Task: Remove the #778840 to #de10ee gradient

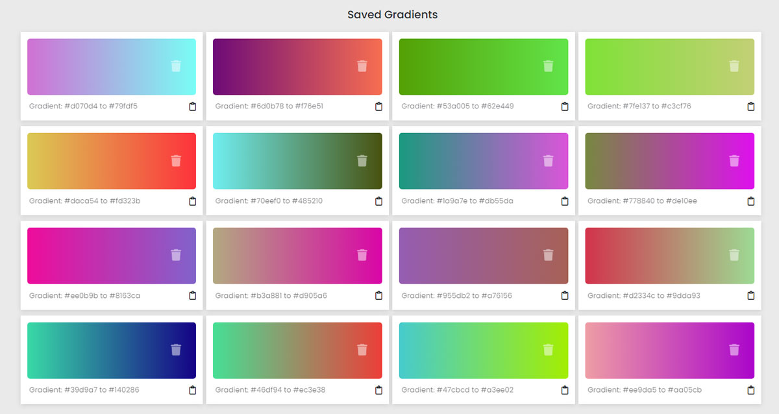Action: (734, 161)
